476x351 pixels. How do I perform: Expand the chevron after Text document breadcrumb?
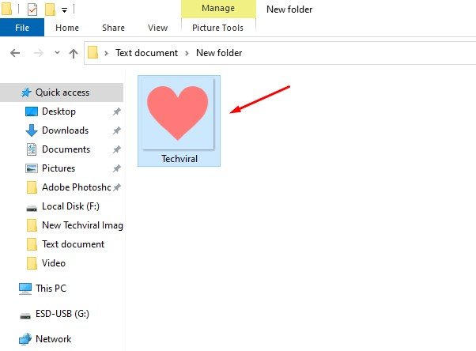click(187, 53)
